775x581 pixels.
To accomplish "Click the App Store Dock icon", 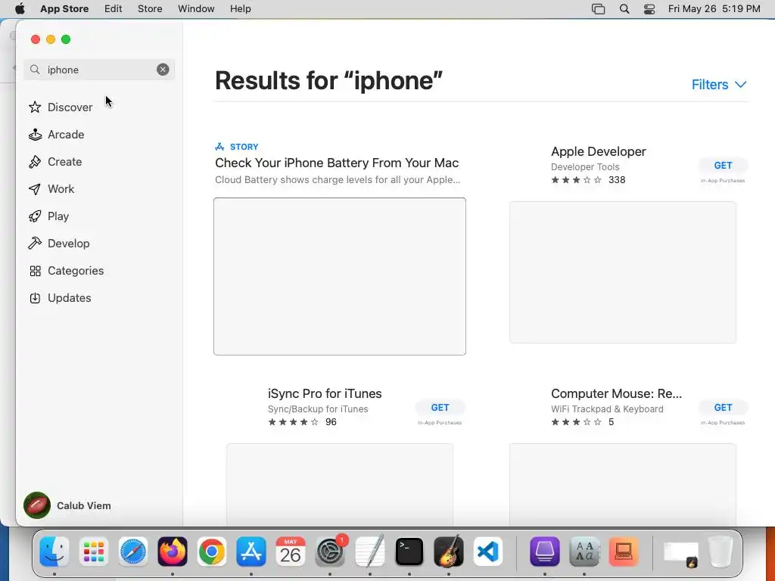I will [x=251, y=551].
